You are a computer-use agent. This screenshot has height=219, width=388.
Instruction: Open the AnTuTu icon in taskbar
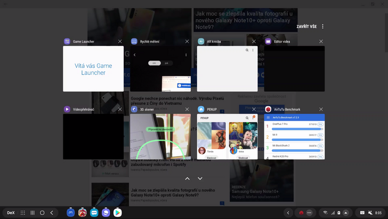(x=83, y=213)
